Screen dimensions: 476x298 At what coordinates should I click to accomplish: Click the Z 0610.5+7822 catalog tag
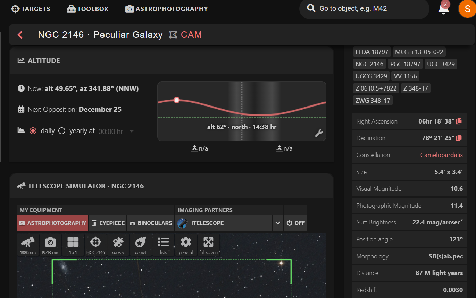click(x=376, y=88)
